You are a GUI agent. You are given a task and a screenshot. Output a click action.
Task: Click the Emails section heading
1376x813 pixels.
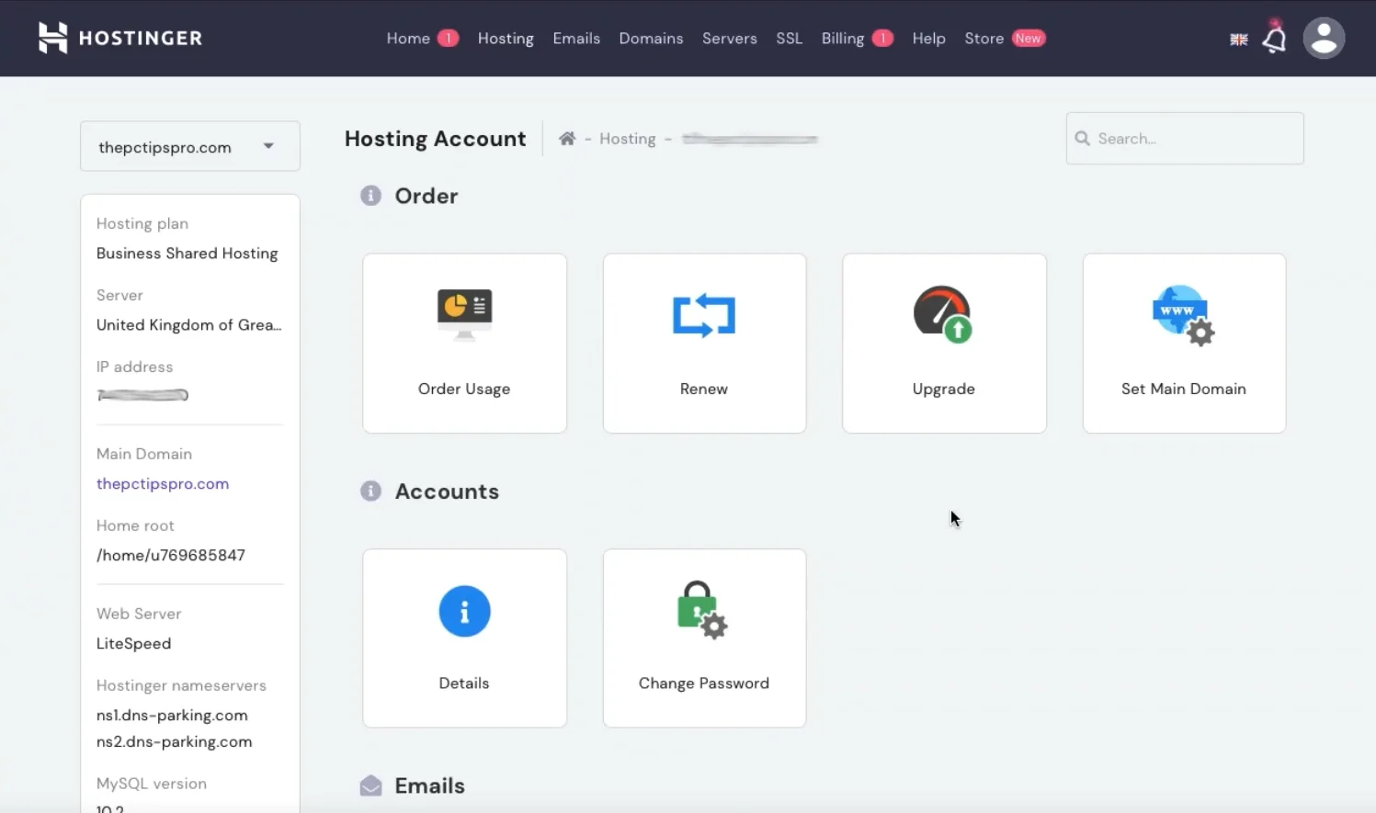pos(430,786)
